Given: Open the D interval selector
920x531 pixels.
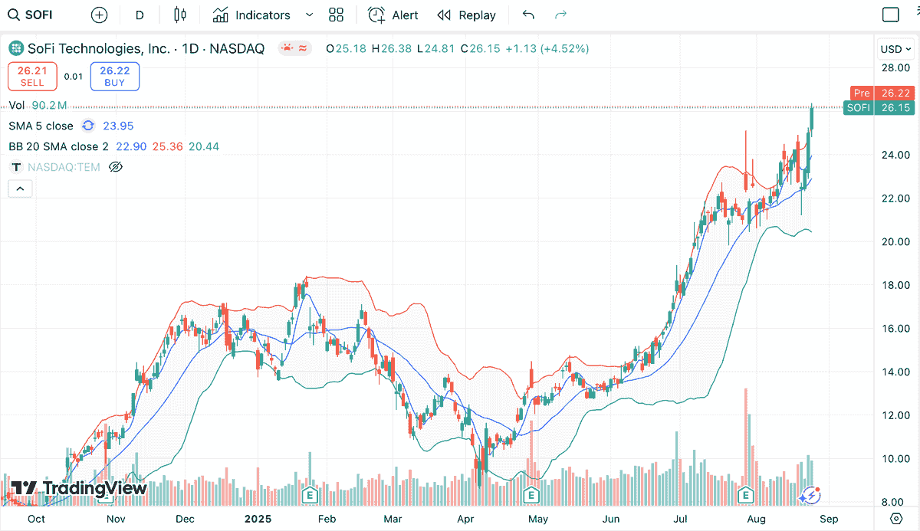Looking at the screenshot, I should coord(139,15).
